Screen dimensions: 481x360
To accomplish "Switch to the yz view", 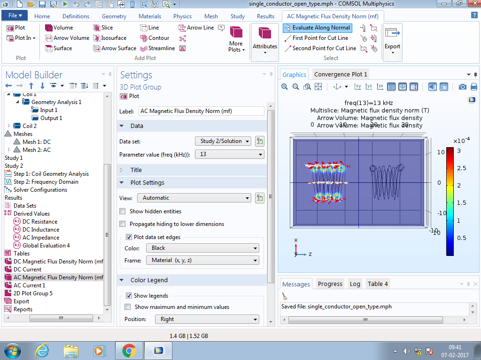I will (x=369, y=87).
